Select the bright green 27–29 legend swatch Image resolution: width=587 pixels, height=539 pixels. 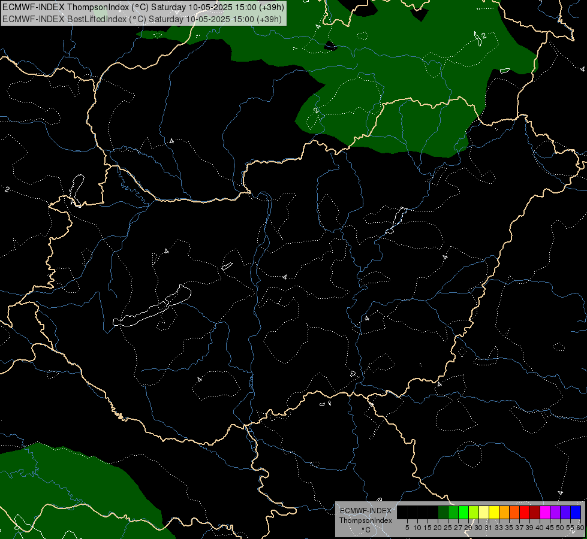click(463, 512)
